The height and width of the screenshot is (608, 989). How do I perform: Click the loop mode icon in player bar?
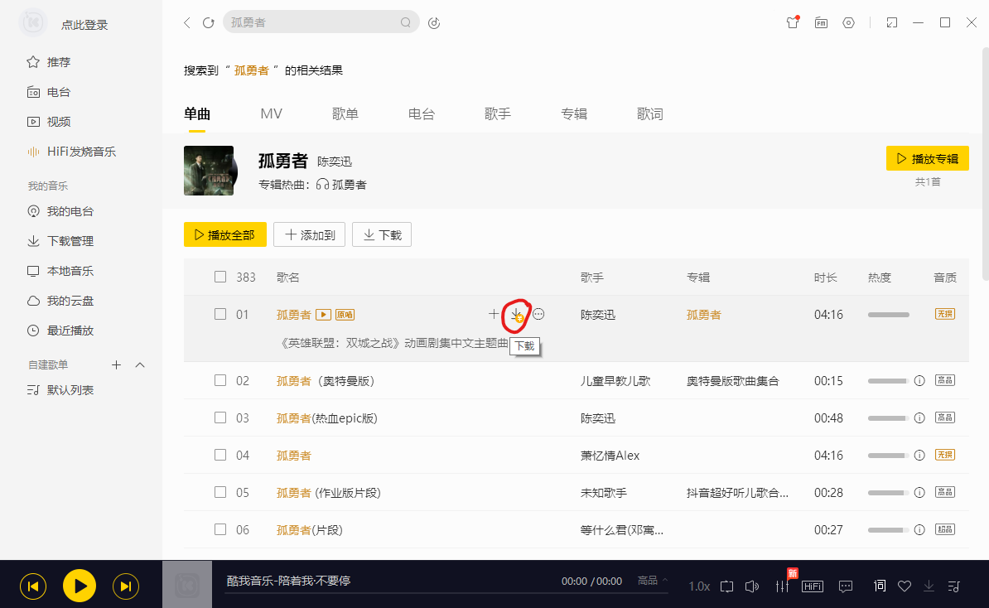tap(726, 586)
